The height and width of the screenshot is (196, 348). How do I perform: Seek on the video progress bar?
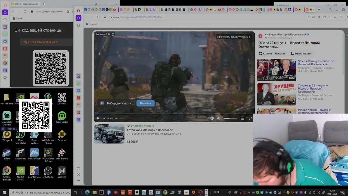[x=174, y=114]
